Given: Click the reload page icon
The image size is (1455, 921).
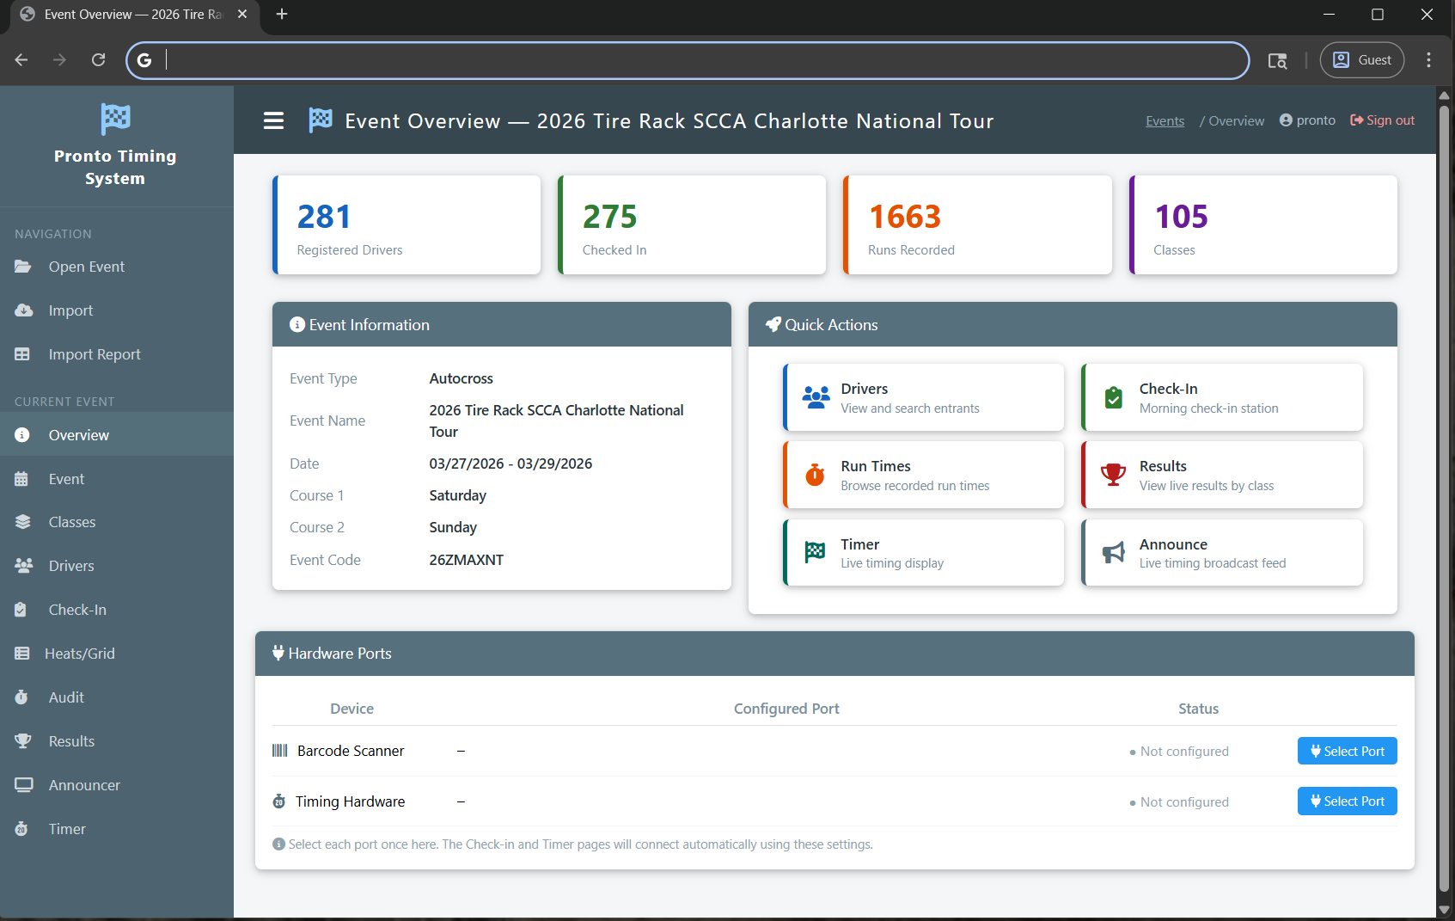Looking at the screenshot, I should (x=99, y=60).
